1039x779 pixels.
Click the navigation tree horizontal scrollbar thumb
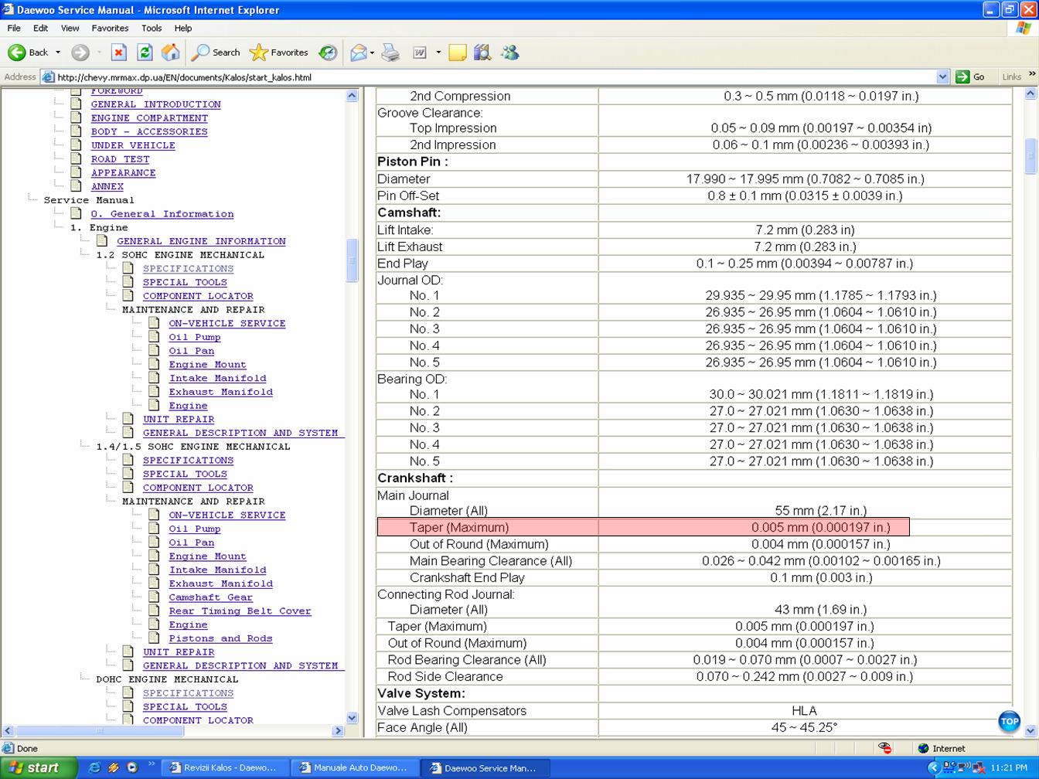point(99,730)
